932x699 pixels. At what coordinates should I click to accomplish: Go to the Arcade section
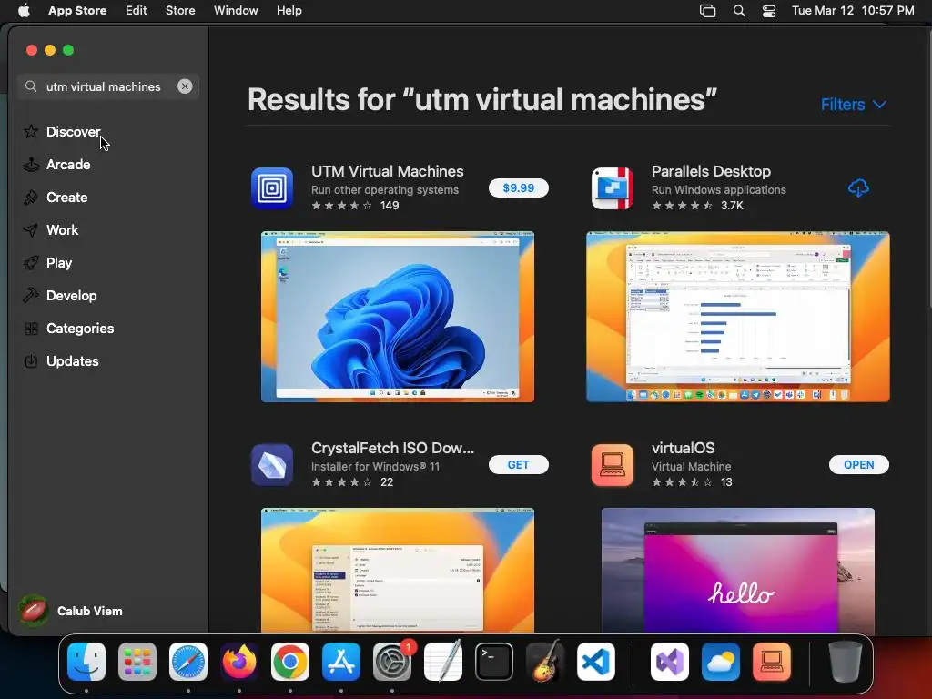(68, 164)
